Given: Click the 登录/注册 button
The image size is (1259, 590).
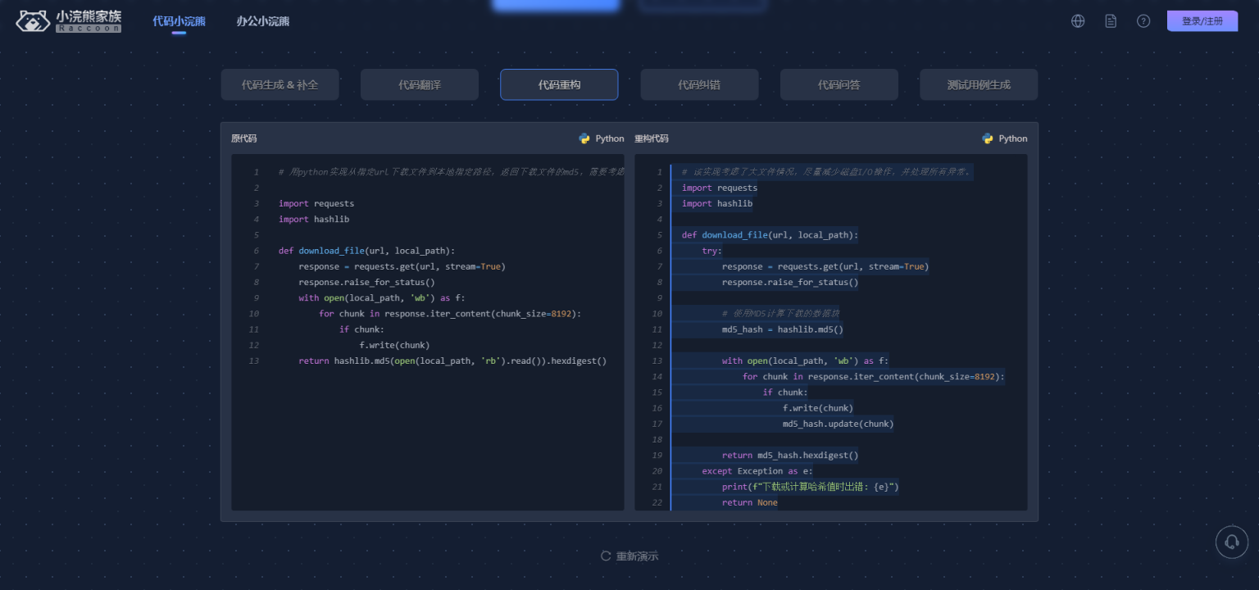Looking at the screenshot, I should pos(1202,21).
